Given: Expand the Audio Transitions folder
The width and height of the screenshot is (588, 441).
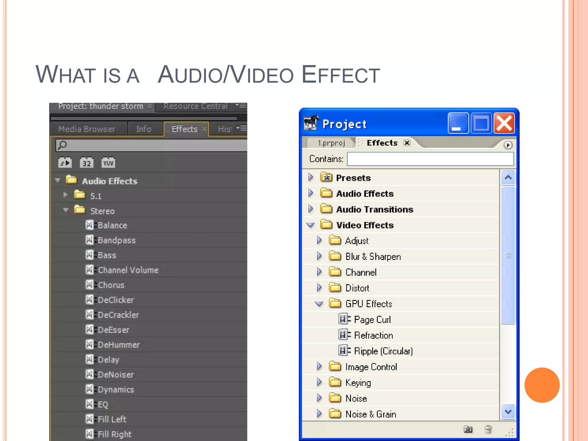Looking at the screenshot, I should 311,209.
